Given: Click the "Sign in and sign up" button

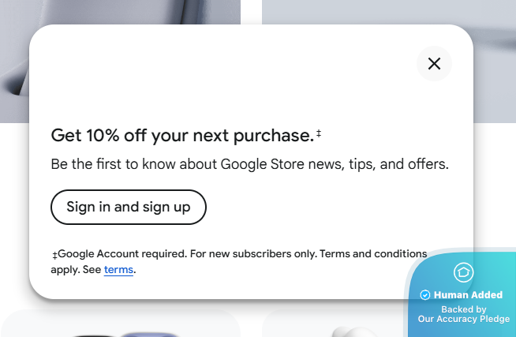Looking at the screenshot, I should 129,208.
